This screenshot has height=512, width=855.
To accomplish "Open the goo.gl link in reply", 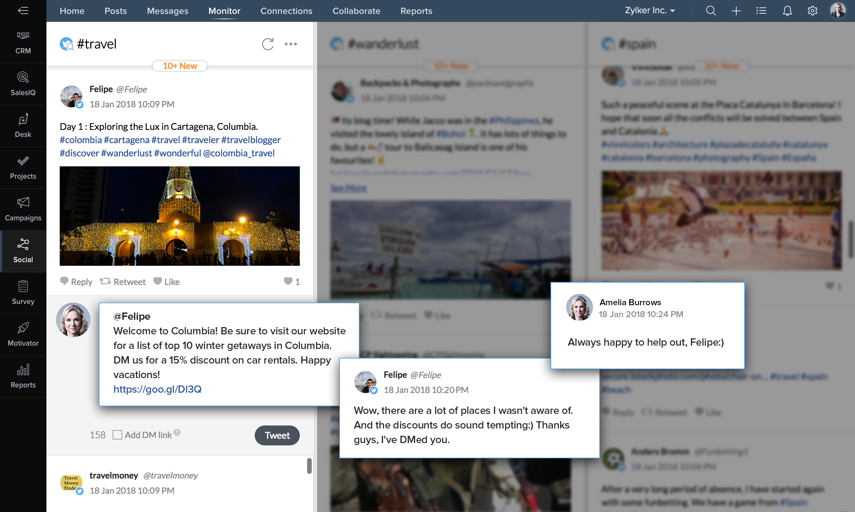I will pos(158,389).
